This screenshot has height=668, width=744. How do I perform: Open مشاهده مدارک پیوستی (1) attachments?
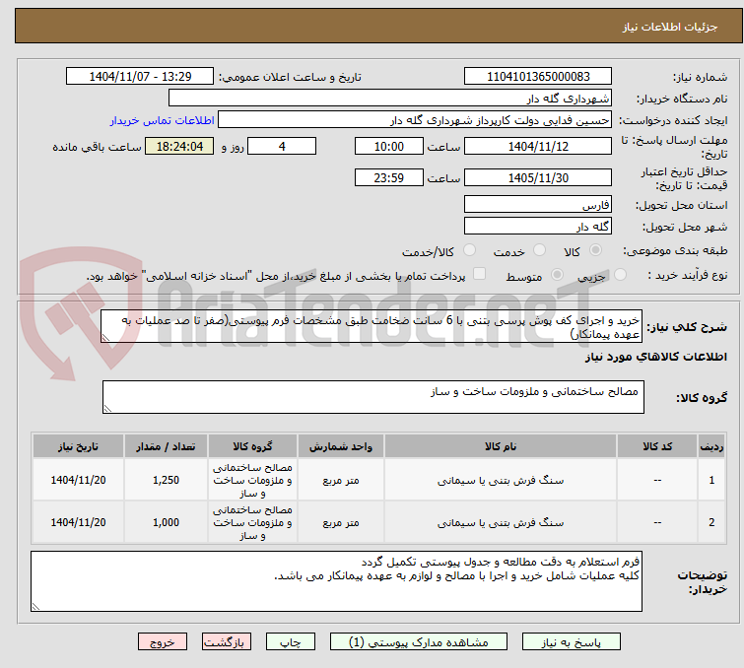418,642
